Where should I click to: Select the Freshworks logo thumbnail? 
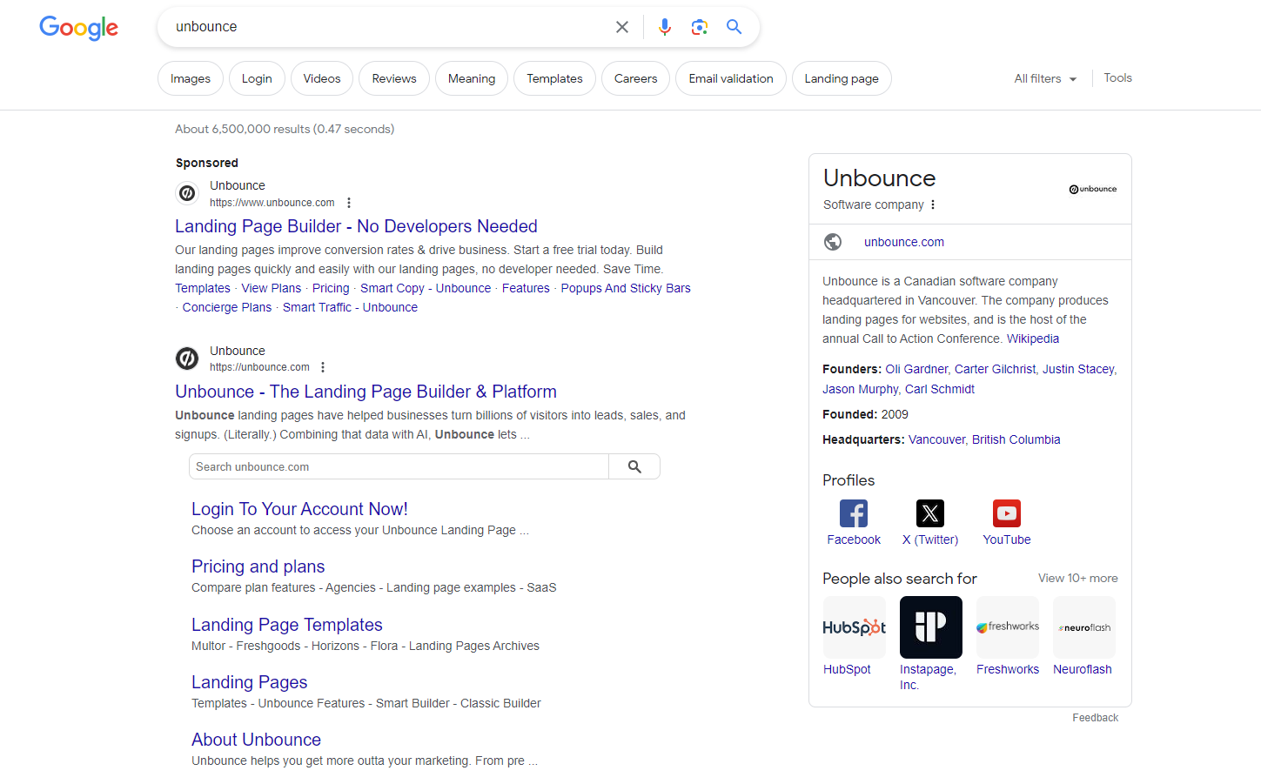(1008, 627)
